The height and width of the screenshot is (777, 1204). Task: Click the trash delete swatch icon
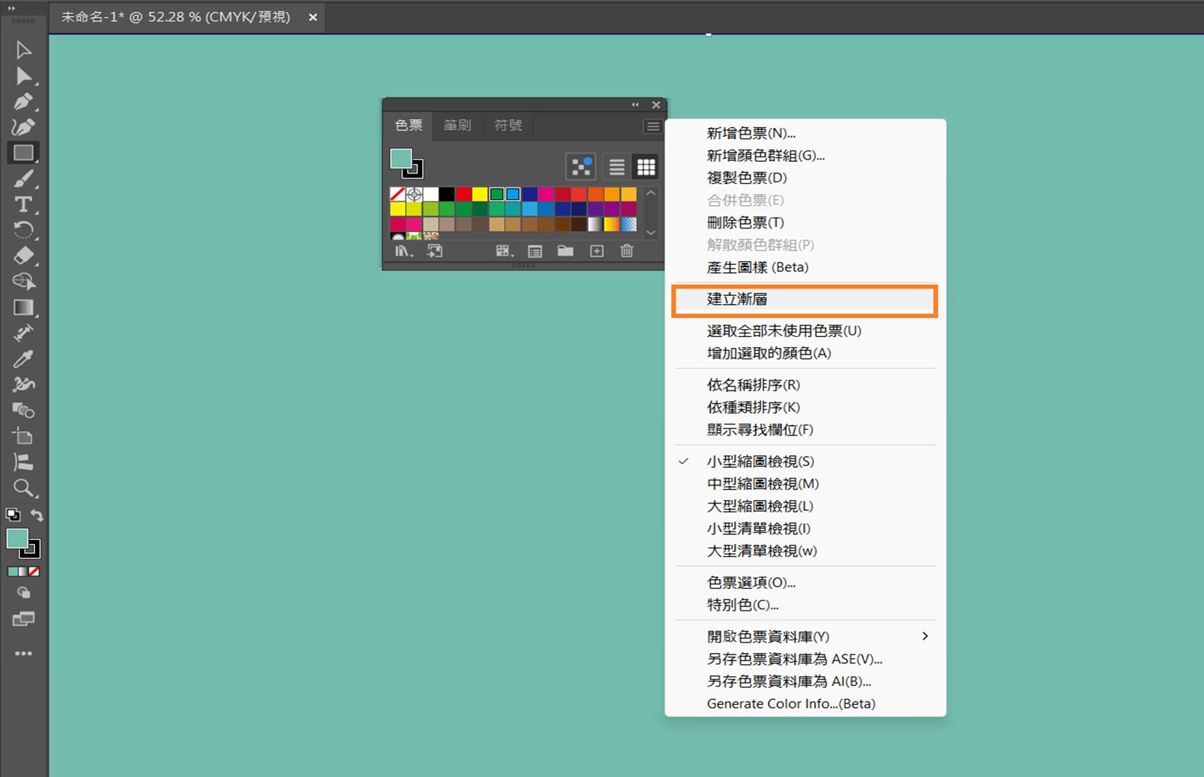point(626,251)
